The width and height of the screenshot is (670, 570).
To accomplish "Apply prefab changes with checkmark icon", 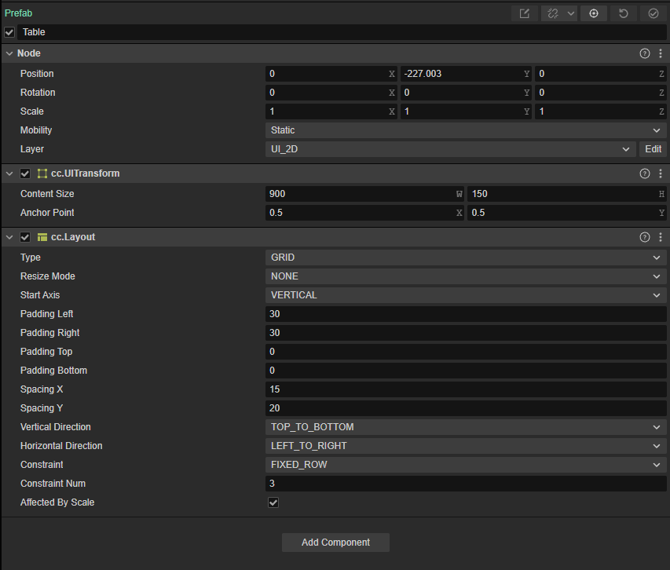I will (x=654, y=13).
